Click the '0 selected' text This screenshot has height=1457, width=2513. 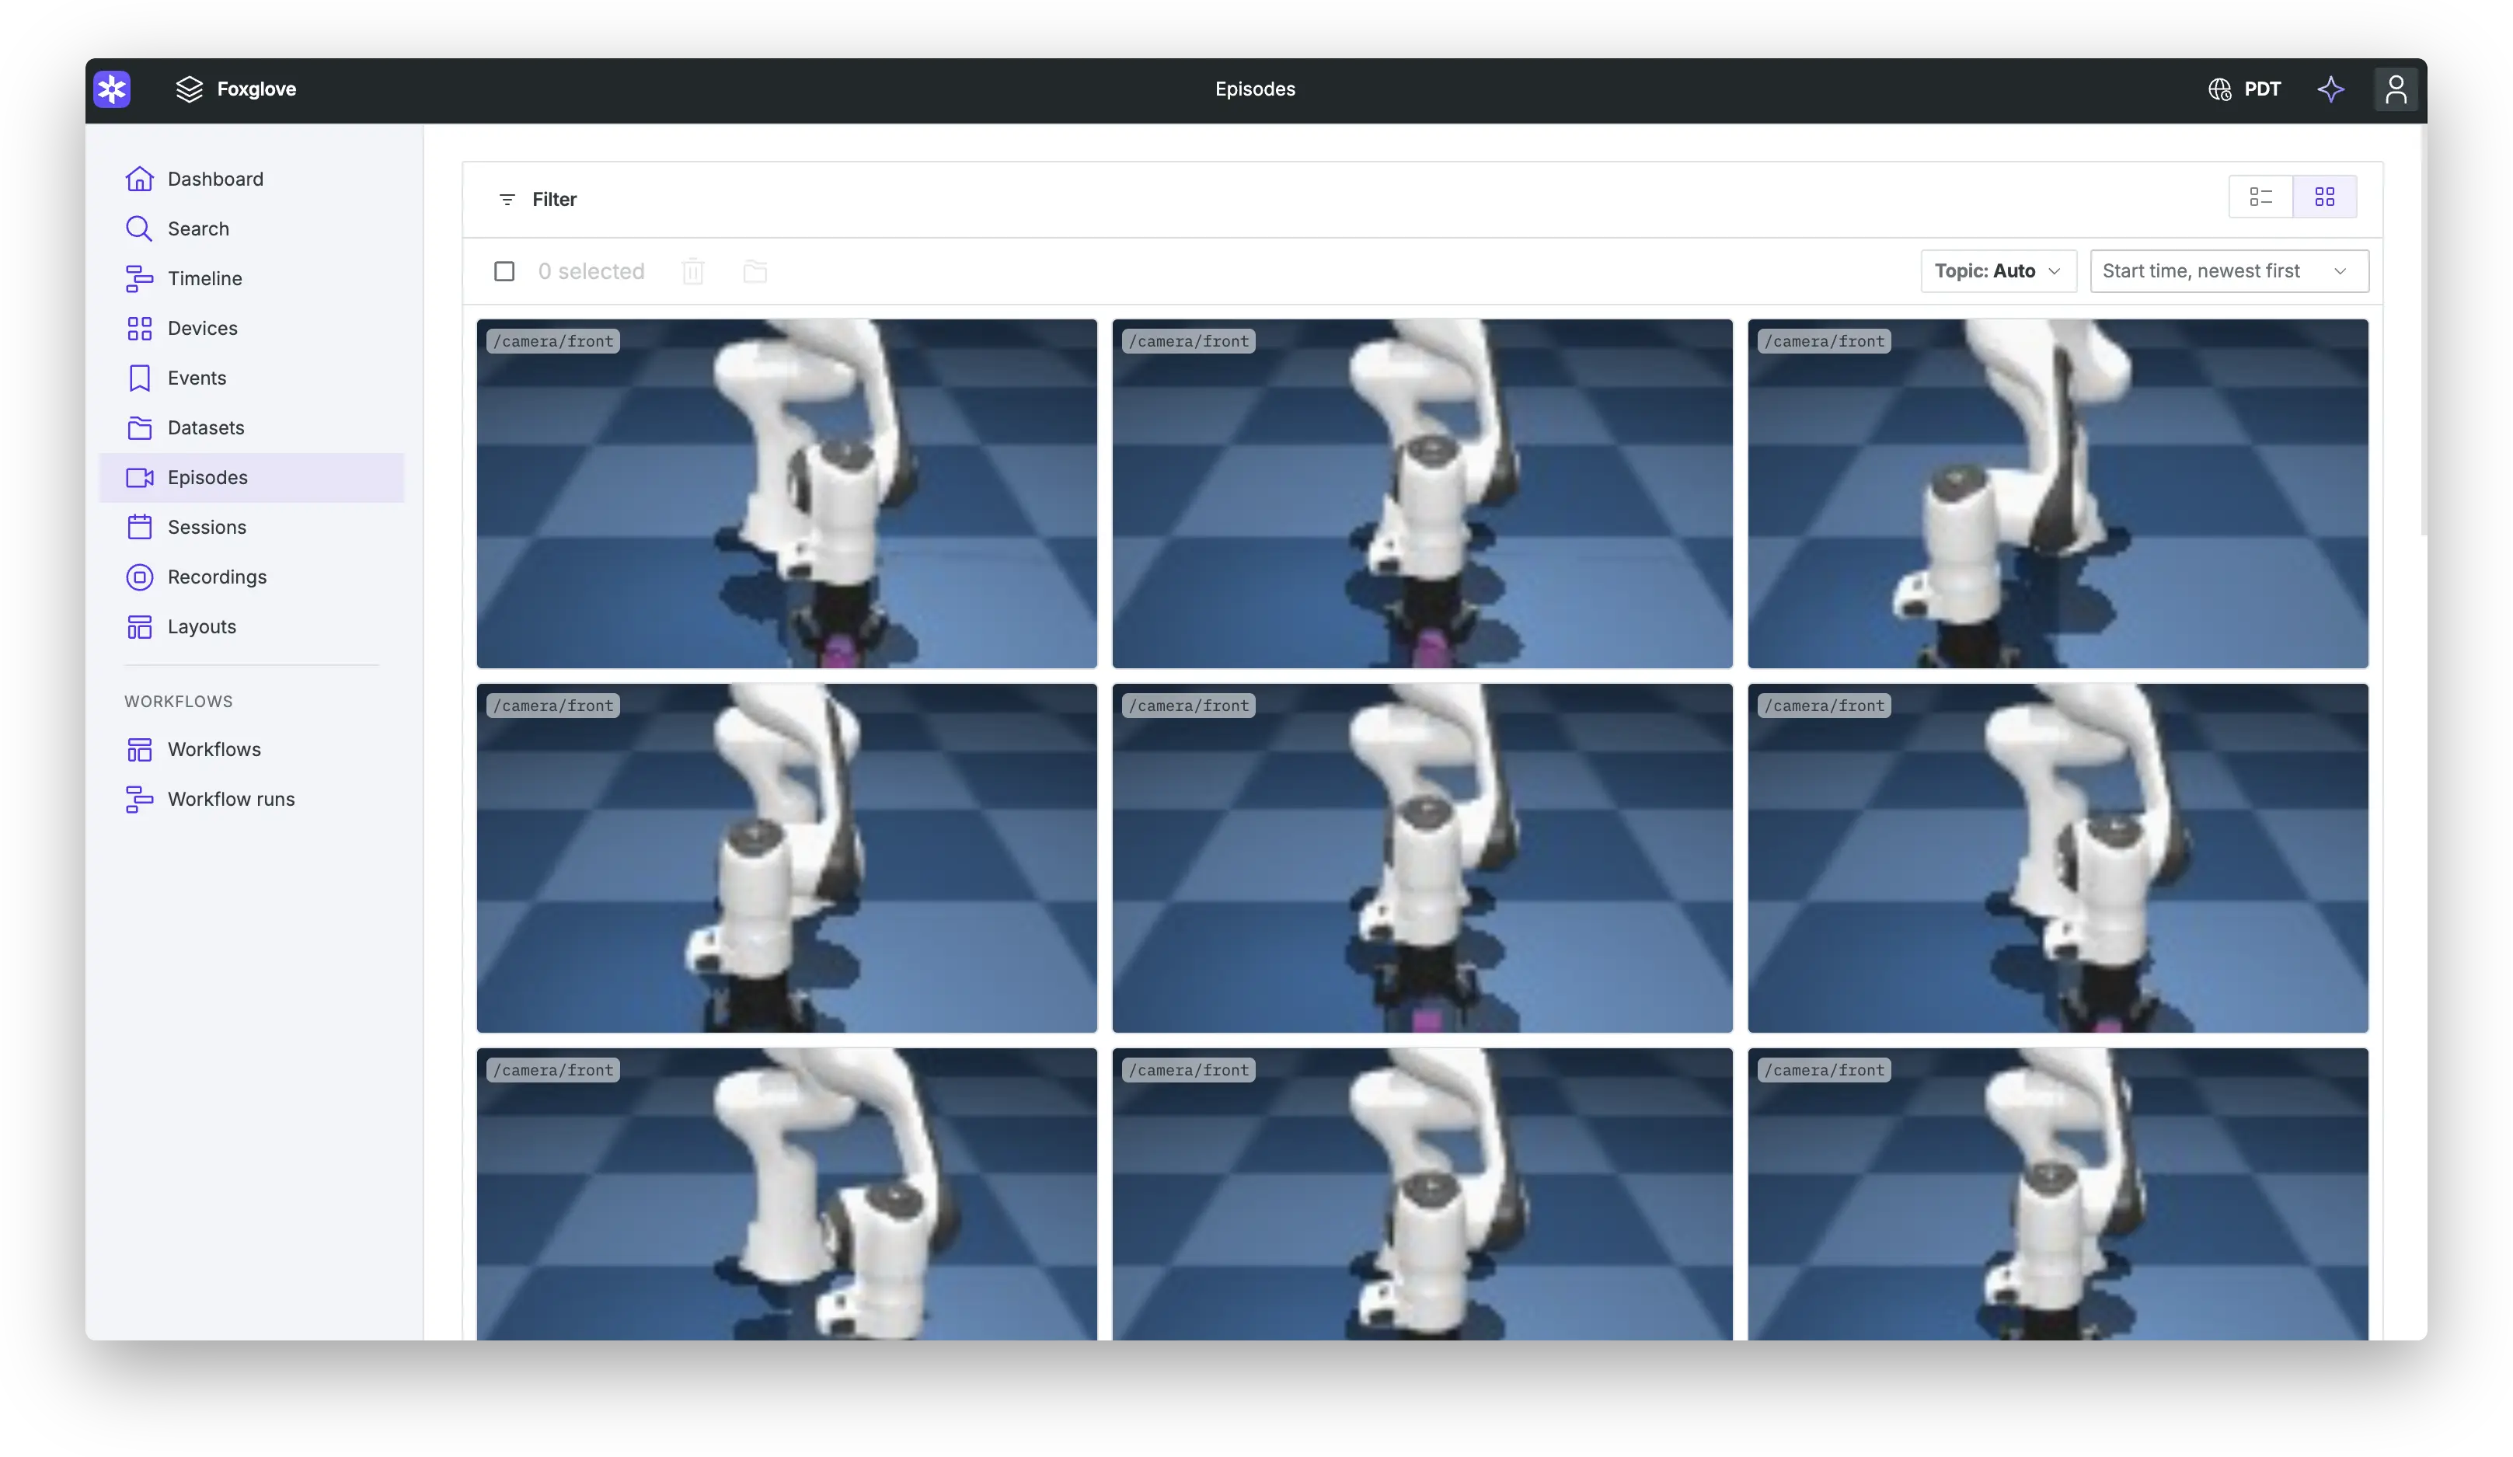(591, 271)
